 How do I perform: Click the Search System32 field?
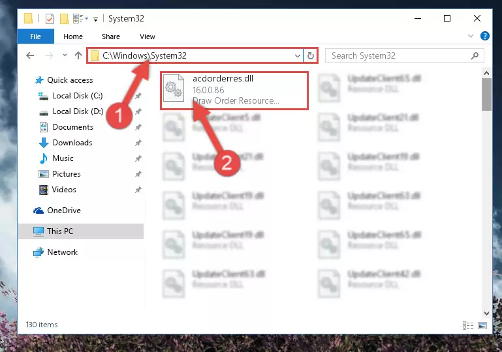point(404,55)
